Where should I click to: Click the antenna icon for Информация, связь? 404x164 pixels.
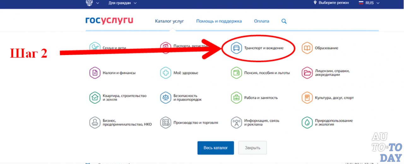click(x=236, y=123)
